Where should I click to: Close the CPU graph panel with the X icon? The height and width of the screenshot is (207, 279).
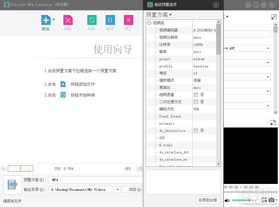[x=3, y=168]
